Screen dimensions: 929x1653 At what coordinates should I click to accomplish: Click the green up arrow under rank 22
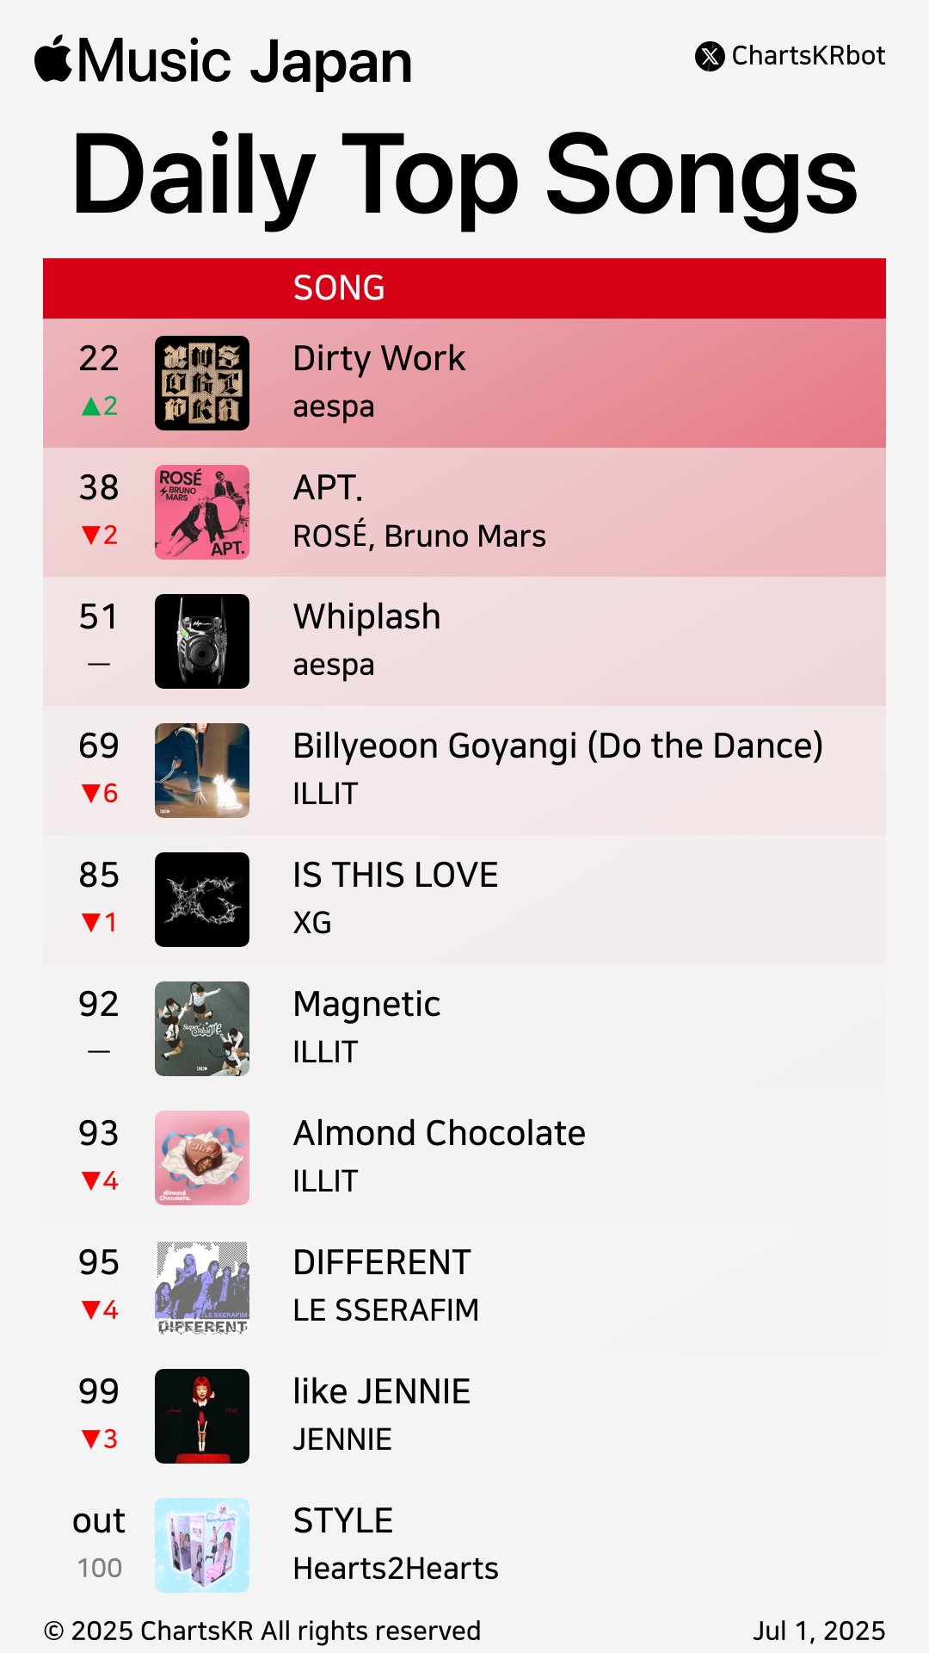pyautogui.click(x=90, y=406)
